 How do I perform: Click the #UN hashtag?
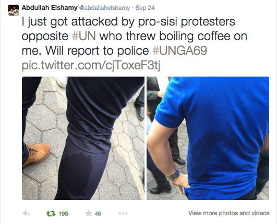tap(84, 36)
